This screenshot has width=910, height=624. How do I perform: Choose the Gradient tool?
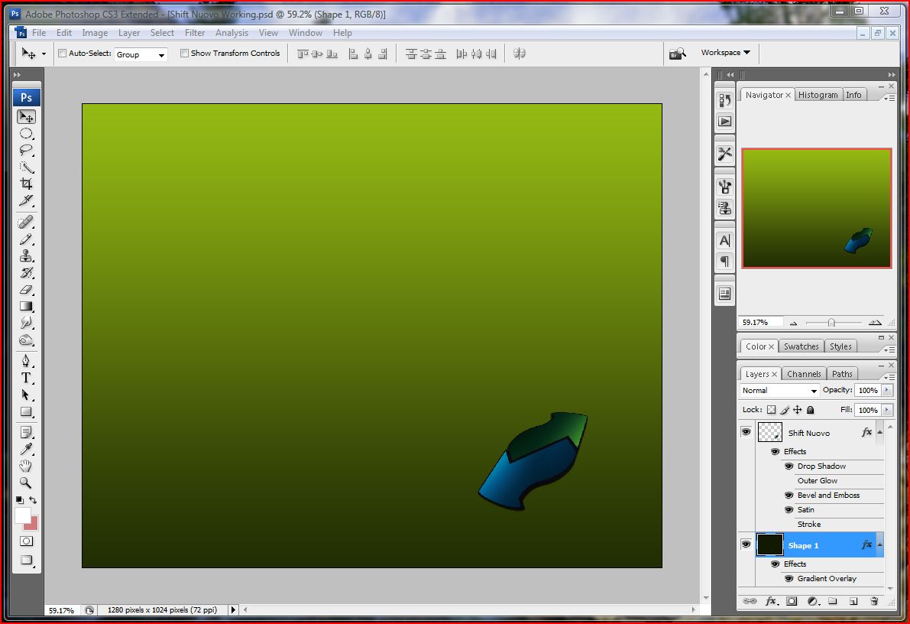coord(27,307)
